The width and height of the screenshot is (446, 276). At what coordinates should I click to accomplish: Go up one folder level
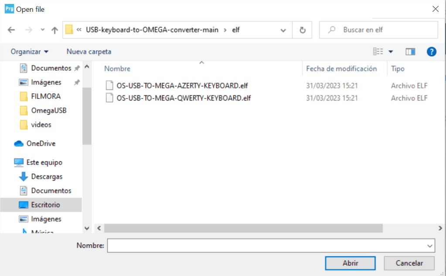click(x=54, y=30)
